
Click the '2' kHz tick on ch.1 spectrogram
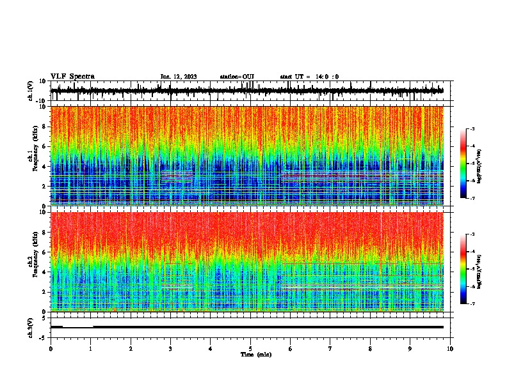(x=44, y=186)
